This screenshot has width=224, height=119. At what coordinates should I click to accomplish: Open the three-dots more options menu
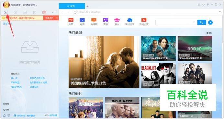pyautogui.click(x=54, y=12)
